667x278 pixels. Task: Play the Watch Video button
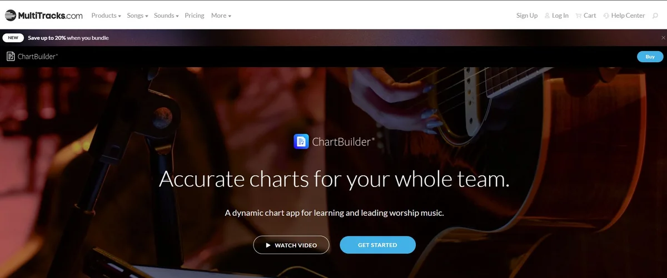[x=291, y=245]
